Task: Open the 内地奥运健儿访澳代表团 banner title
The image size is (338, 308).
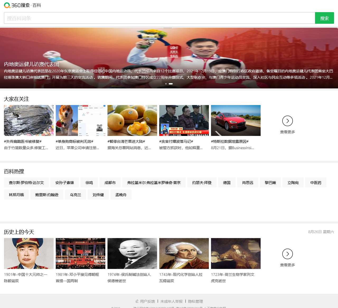Action: pyautogui.click(x=31, y=64)
